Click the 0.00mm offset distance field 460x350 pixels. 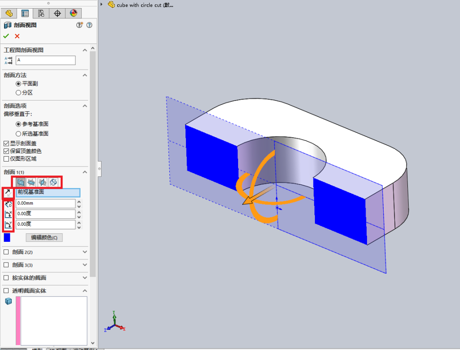(45, 203)
